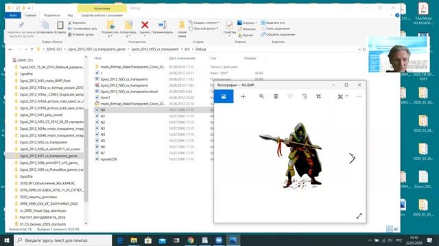Navigate to bin breadcrumb segment
439x246 pixels.
coord(187,49)
